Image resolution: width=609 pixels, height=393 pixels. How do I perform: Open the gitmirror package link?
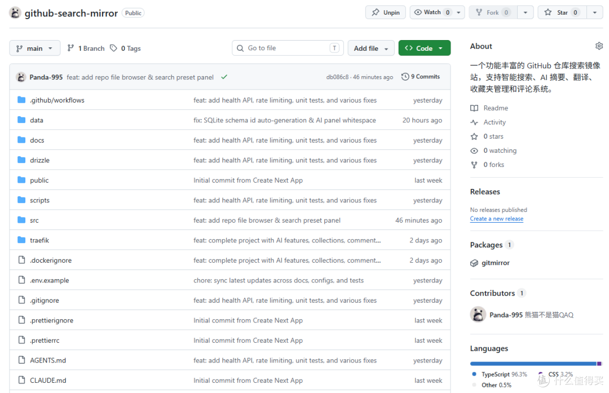tap(495, 263)
